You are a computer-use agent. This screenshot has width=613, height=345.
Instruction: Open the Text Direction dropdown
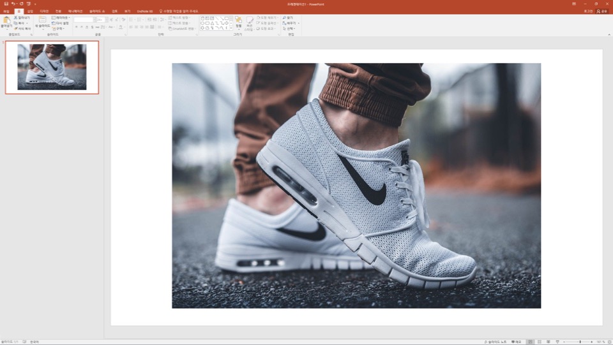pos(179,18)
